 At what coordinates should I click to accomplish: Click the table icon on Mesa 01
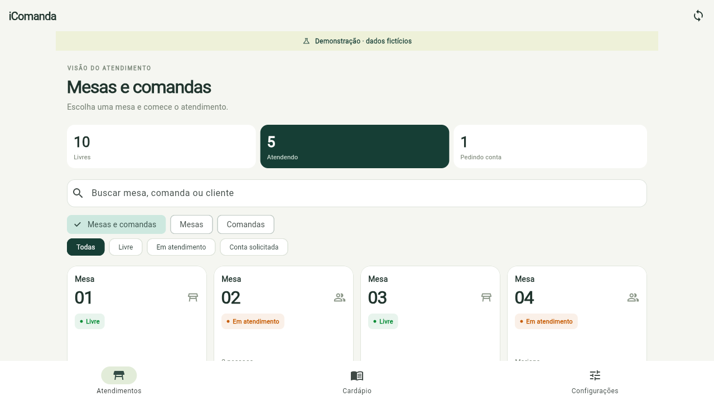pyautogui.click(x=193, y=297)
